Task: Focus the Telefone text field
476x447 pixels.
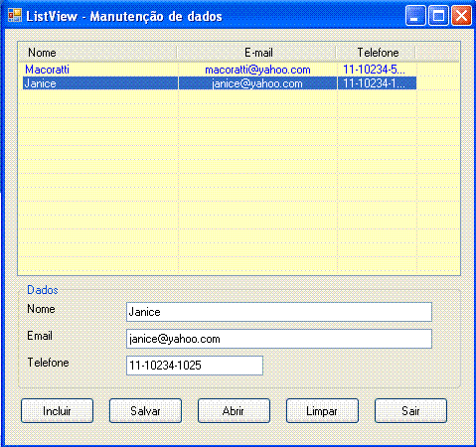Action: [x=195, y=366]
